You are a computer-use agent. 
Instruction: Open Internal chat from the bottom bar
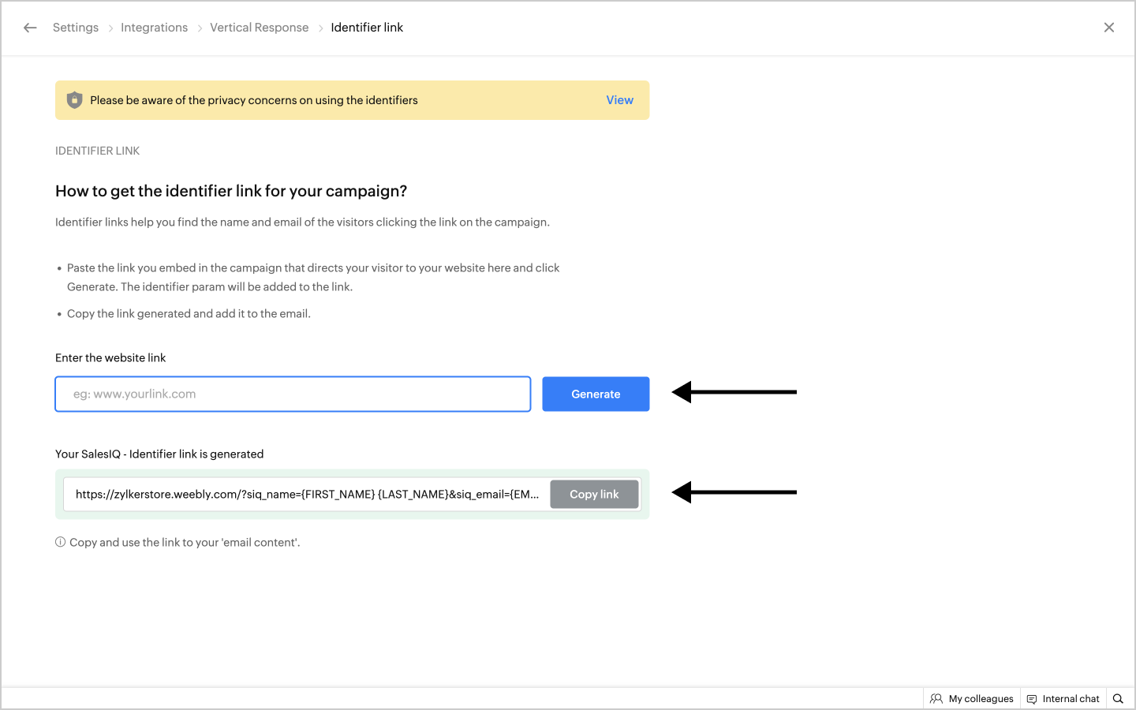(1063, 698)
